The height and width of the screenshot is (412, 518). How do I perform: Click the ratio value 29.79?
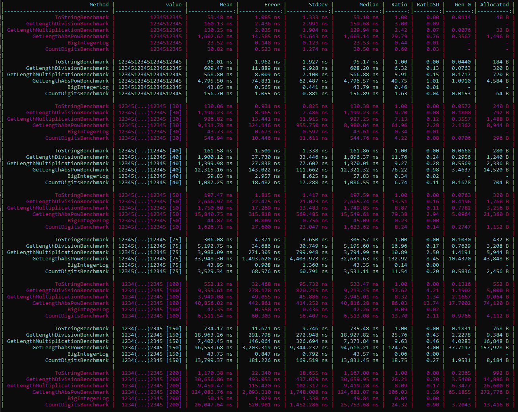(x=399, y=37)
